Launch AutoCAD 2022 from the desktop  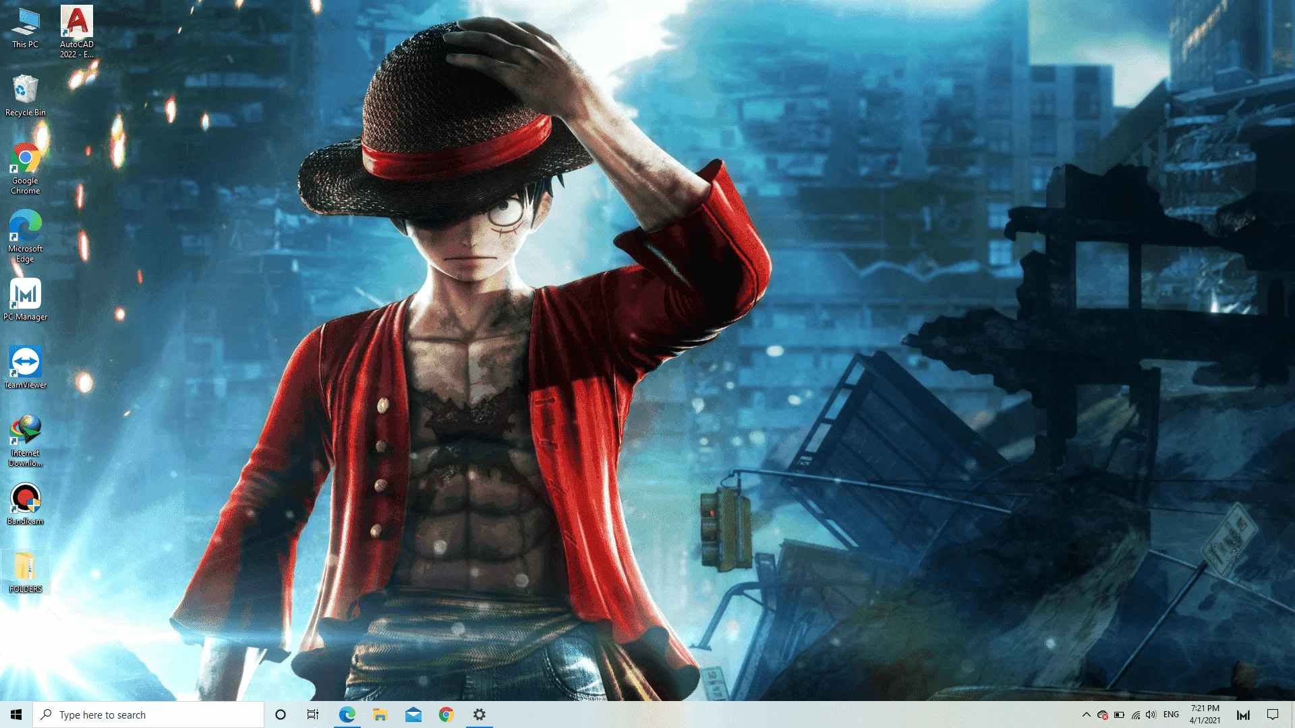(x=77, y=32)
